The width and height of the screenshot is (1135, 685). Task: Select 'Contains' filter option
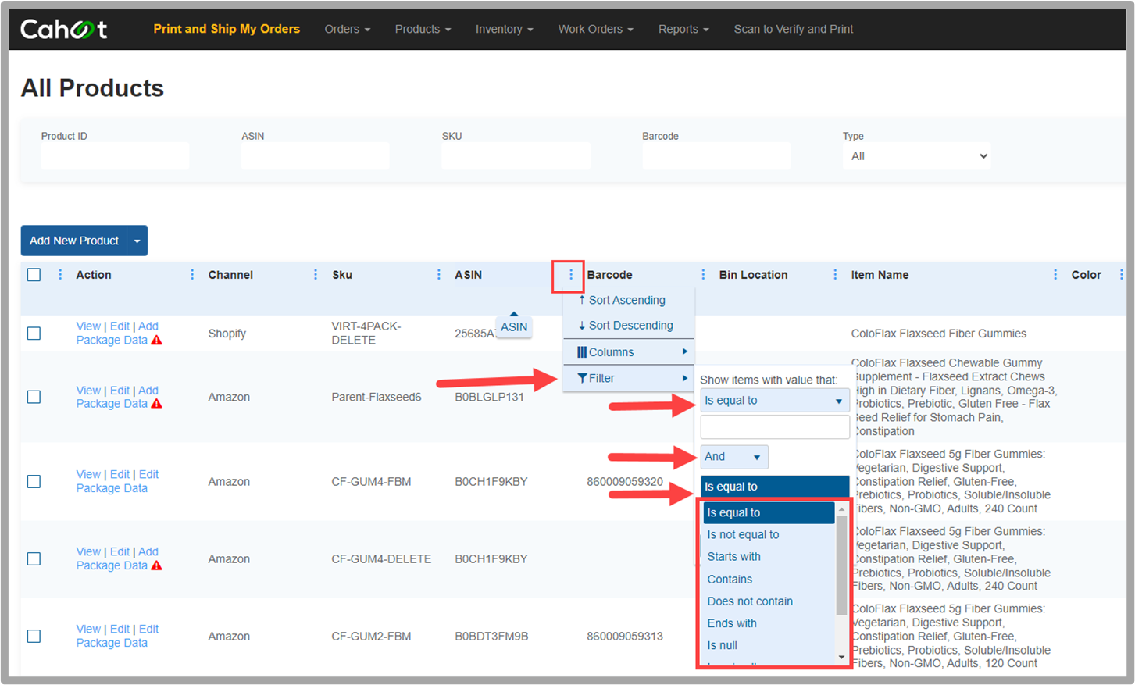point(769,580)
